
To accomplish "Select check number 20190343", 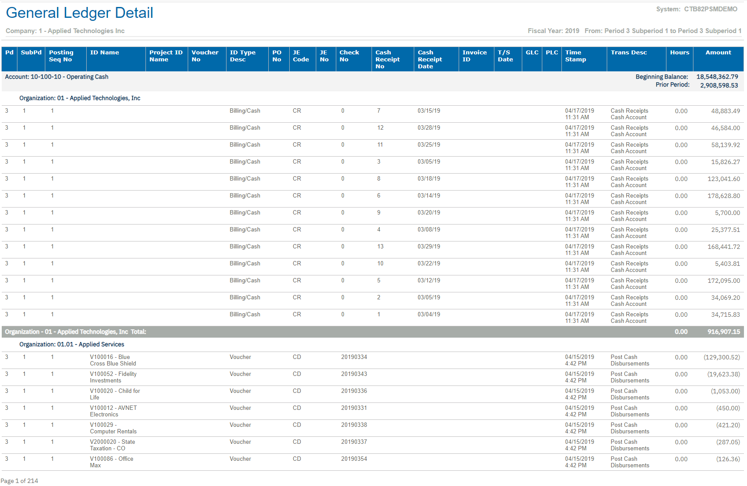I will point(354,374).
